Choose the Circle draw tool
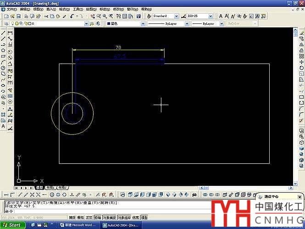This screenshot has height=229, width=305. (4, 68)
